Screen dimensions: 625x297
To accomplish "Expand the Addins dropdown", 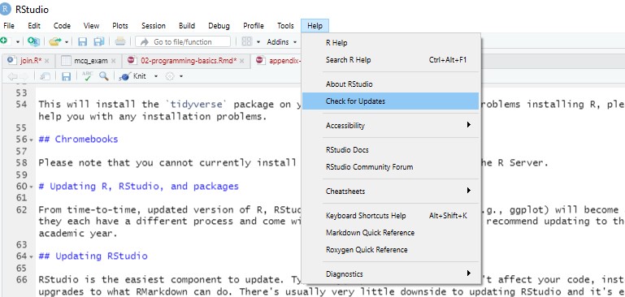I will (x=282, y=41).
